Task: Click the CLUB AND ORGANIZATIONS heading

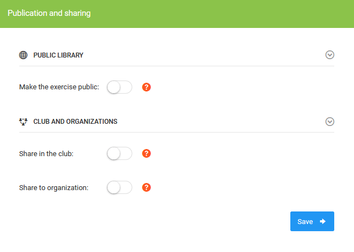Action: (75, 121)
